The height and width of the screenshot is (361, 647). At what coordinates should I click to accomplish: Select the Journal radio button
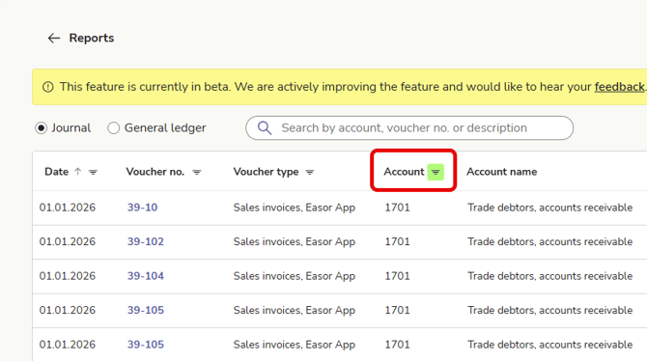click(x=41, y=128)
